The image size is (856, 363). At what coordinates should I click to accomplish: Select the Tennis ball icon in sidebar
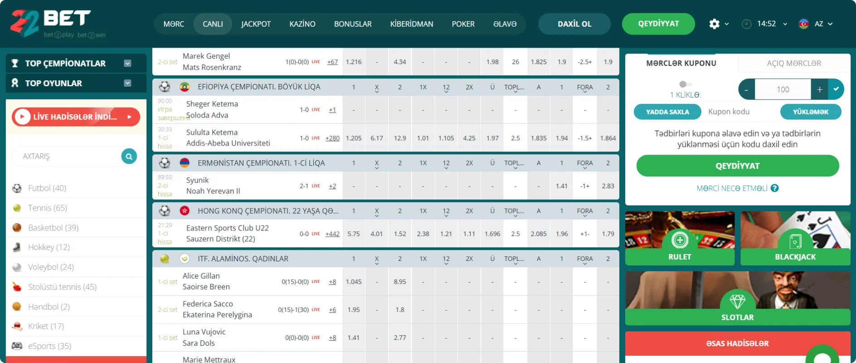click(x=17, y=208)
